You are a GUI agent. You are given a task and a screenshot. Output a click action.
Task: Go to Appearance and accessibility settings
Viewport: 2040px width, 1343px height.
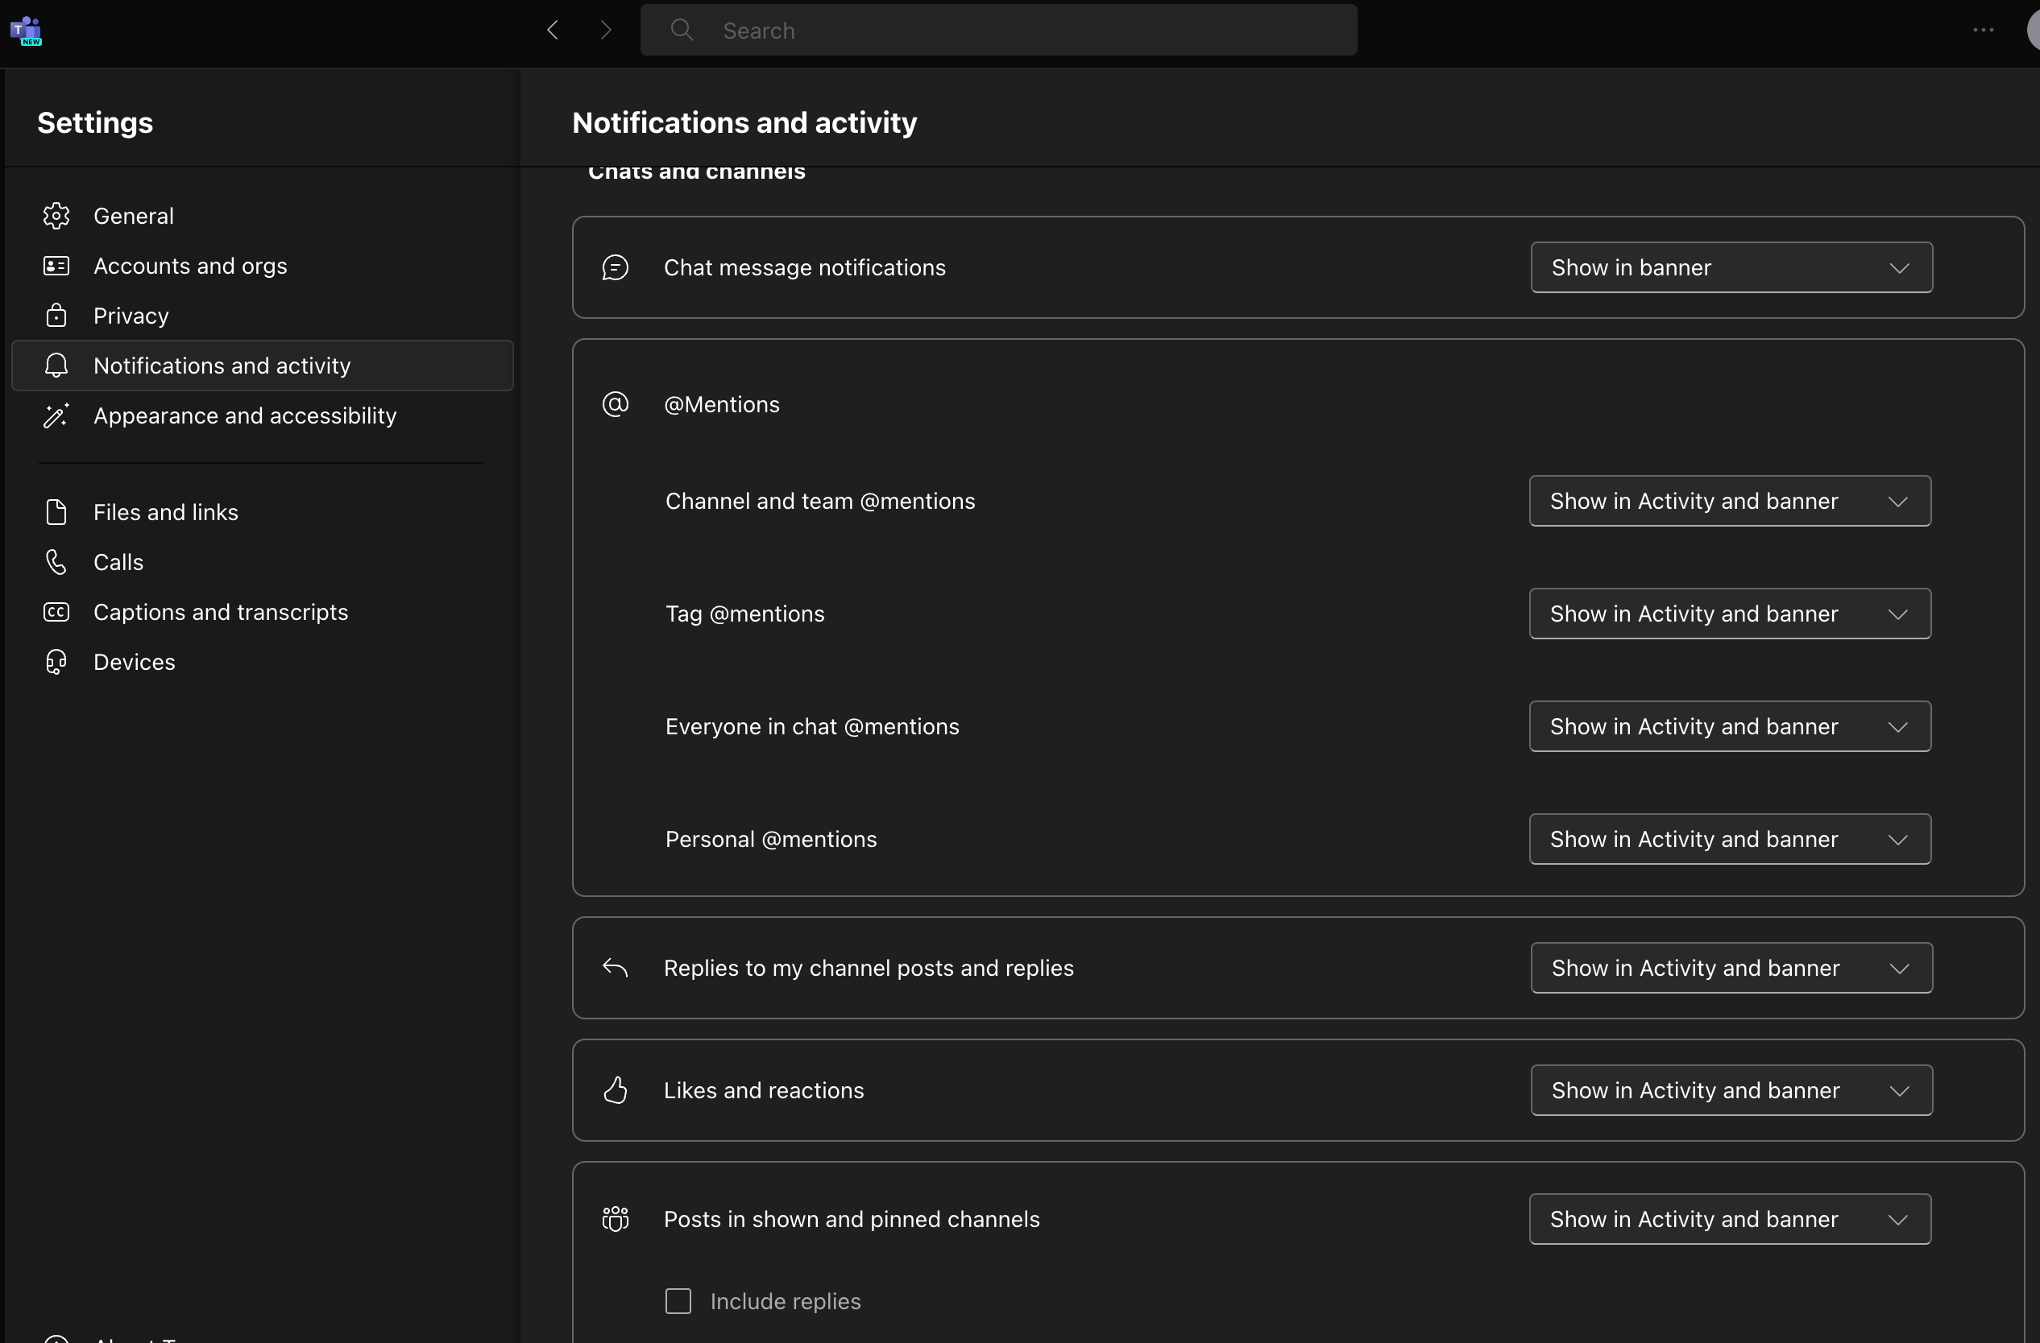pyautogui.click(x=244, y=416)
